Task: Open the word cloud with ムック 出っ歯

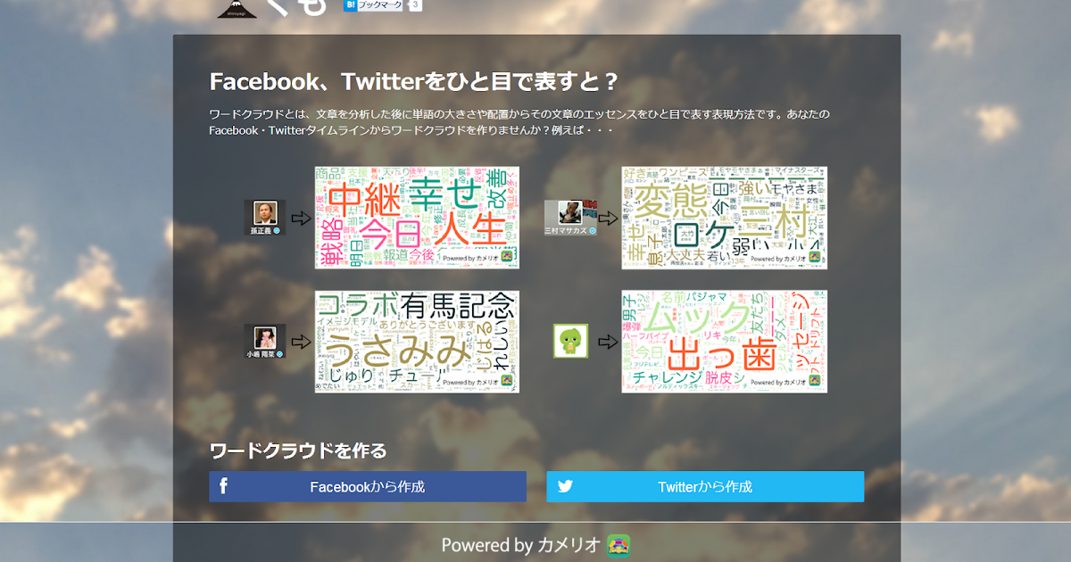Action: pos(724,341)
